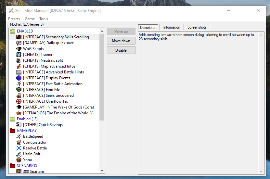Click the WoG Scripts eye icon
Screen dimensions: 270x179
point(19,49)
